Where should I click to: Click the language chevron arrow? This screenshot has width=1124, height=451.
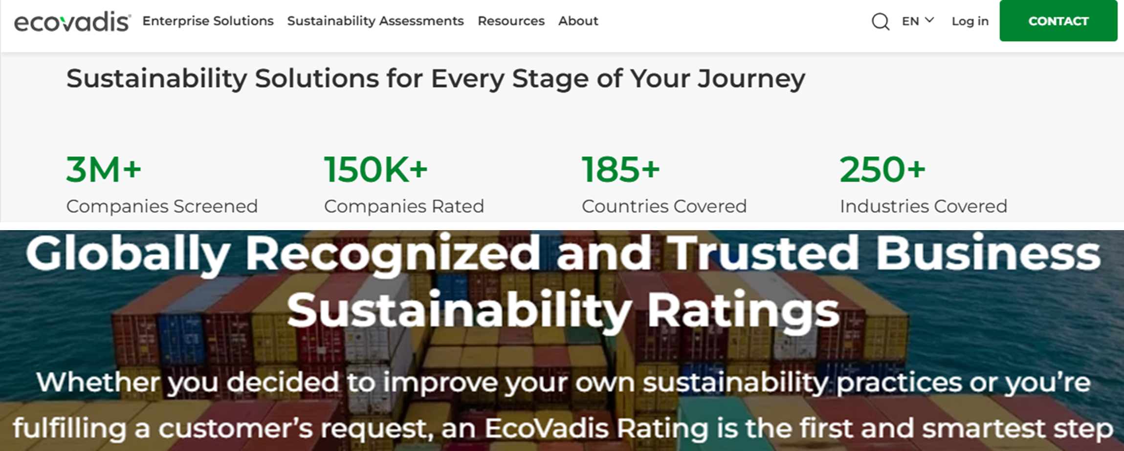[930, 21]
